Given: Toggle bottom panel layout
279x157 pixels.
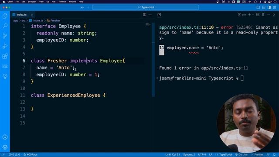Looking at the screenshot, I should [x=264, y=7].
